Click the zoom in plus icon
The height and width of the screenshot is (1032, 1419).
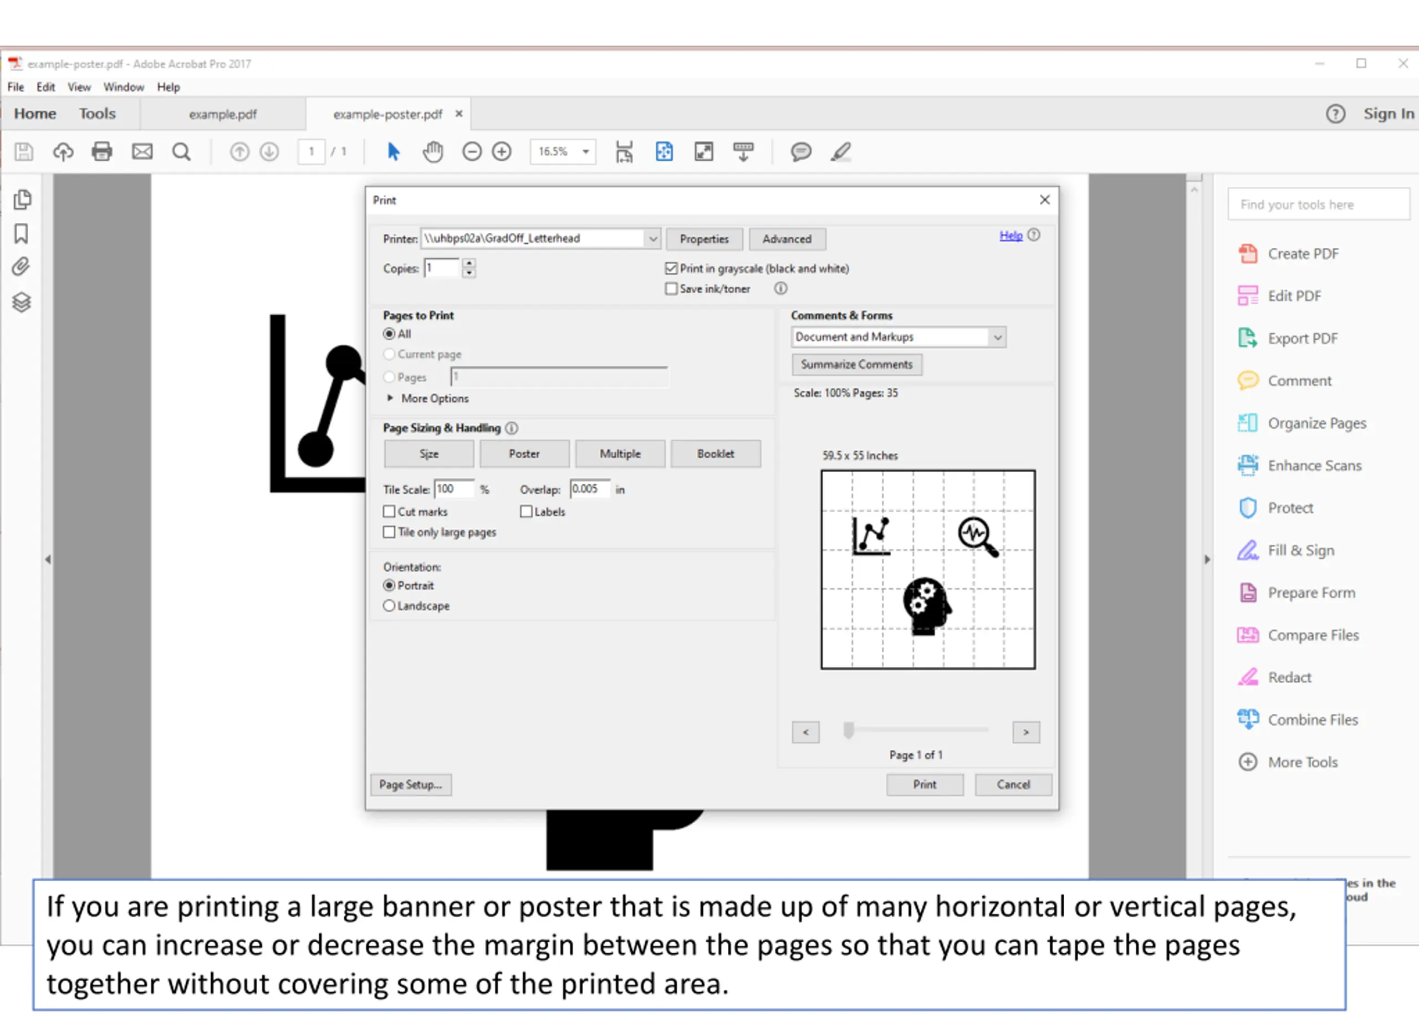pos(502,151)
